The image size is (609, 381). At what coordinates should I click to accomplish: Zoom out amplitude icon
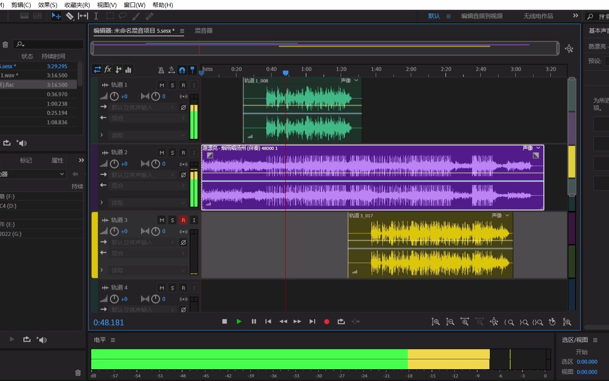pyautogui.click(x=450, y=322)
